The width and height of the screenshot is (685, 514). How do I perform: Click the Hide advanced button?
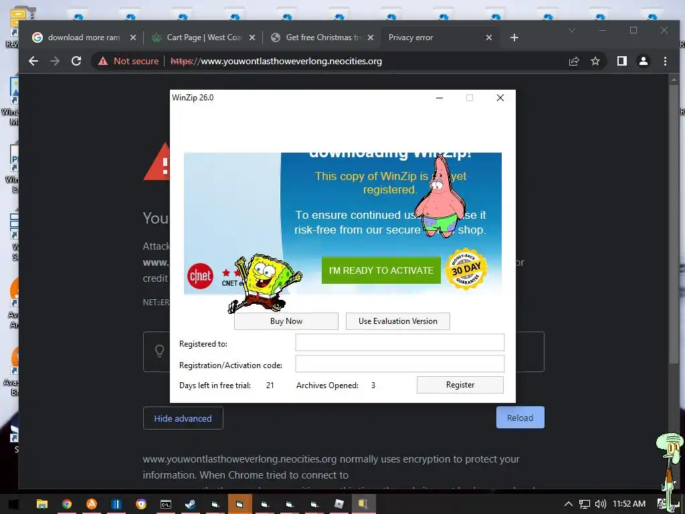click(183, 418)
